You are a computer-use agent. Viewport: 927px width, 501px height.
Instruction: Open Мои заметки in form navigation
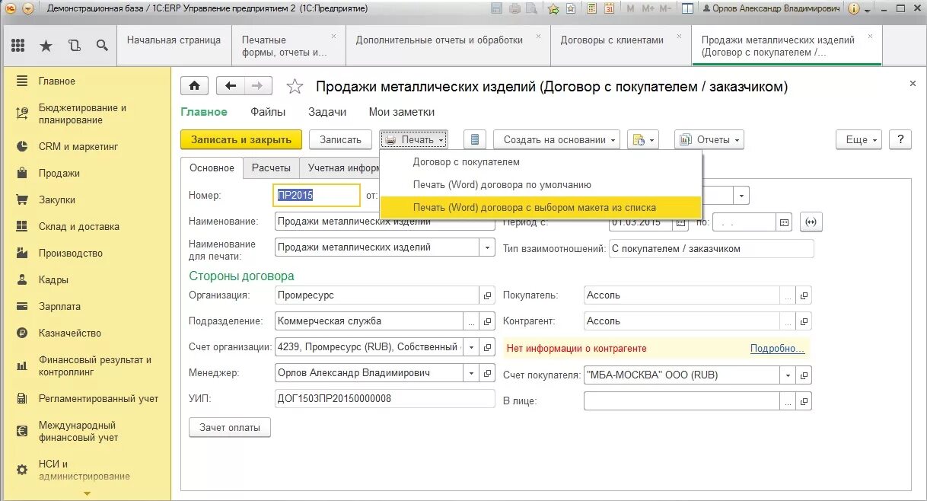pyautogui.click(x=402, y=112)
